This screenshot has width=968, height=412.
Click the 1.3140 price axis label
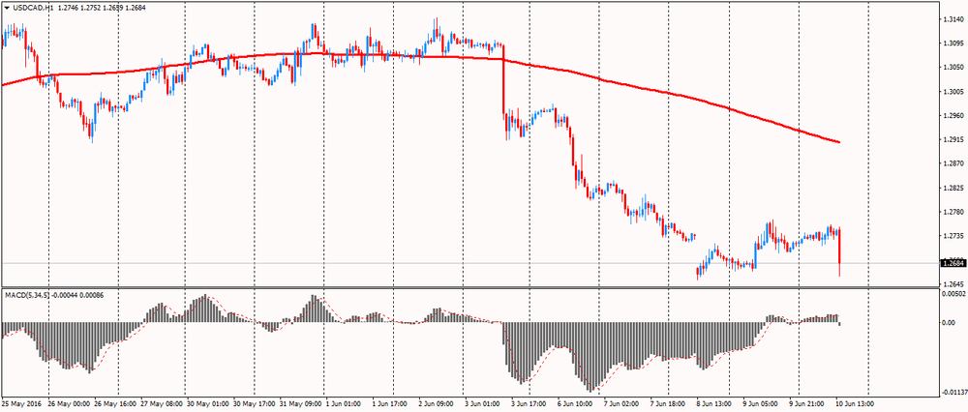952,19
